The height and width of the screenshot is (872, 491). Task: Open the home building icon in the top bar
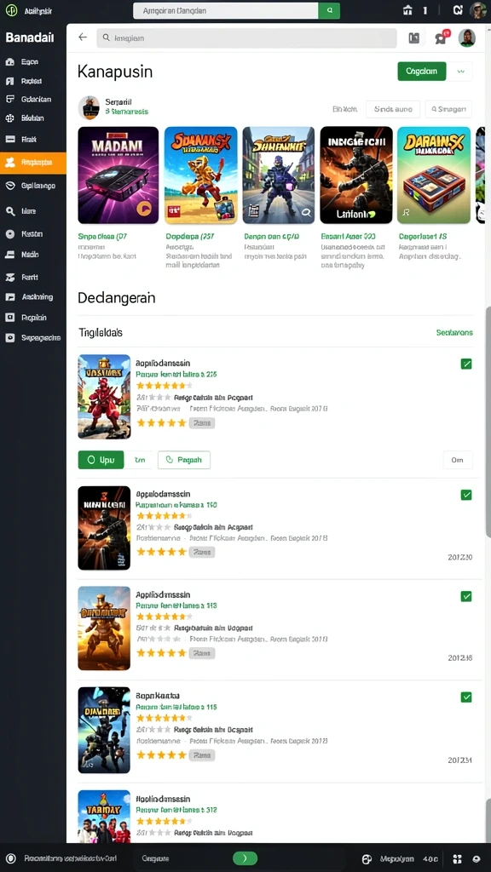click(x=407, y=10)
